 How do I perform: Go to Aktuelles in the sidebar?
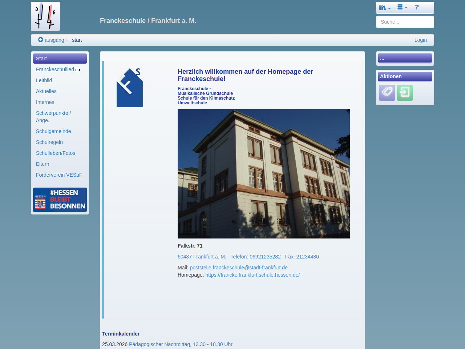click(x=46, y=91)
